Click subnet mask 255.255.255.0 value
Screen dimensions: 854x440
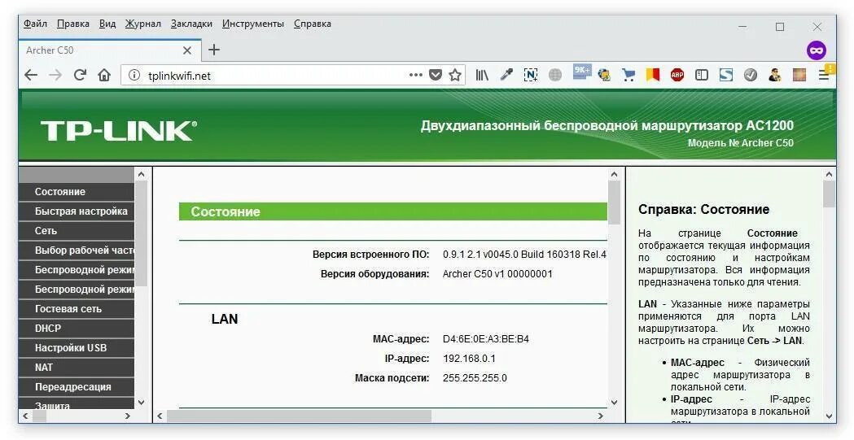[475, 378]
